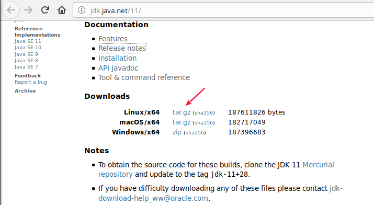Download the macOS/x64 tar.gz file

point(182,122)
